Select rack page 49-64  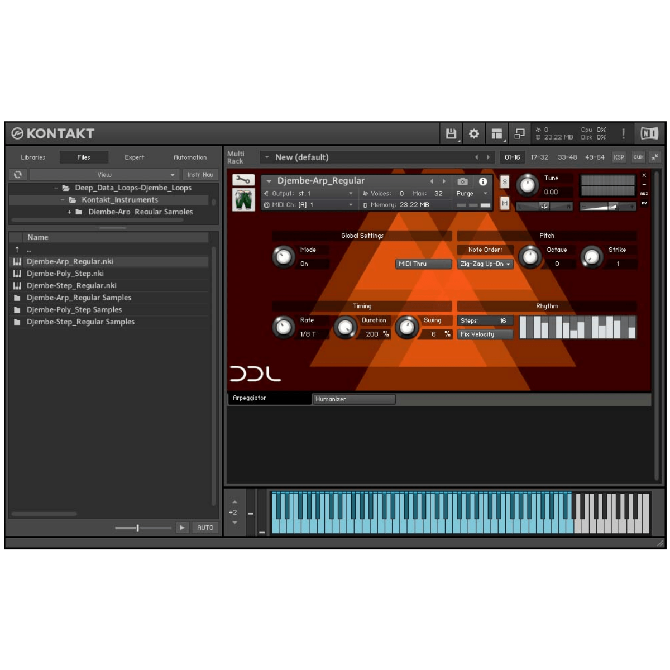595,157
